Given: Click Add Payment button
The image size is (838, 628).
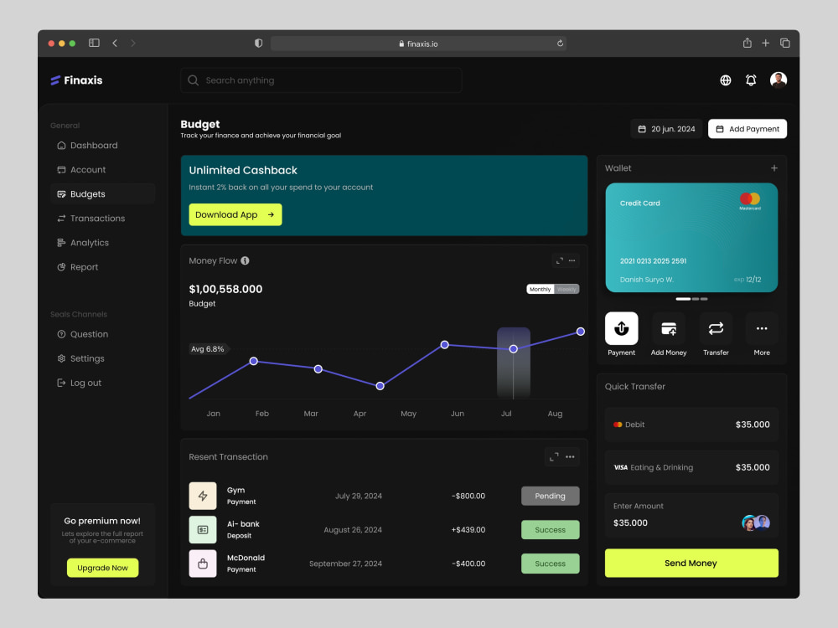Looking at the screenshot, I should (x=747, y=129).
